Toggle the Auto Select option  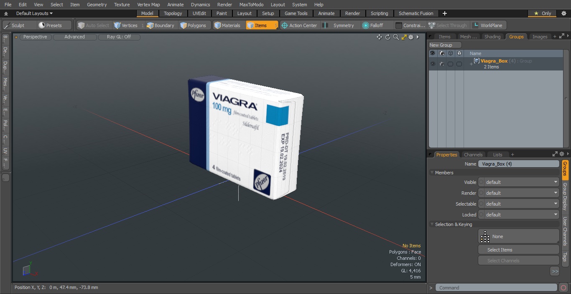(x=93, y=25)
